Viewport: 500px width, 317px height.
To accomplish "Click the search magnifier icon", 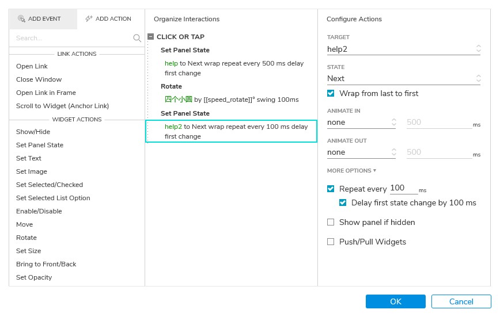I will coord(137,38).
